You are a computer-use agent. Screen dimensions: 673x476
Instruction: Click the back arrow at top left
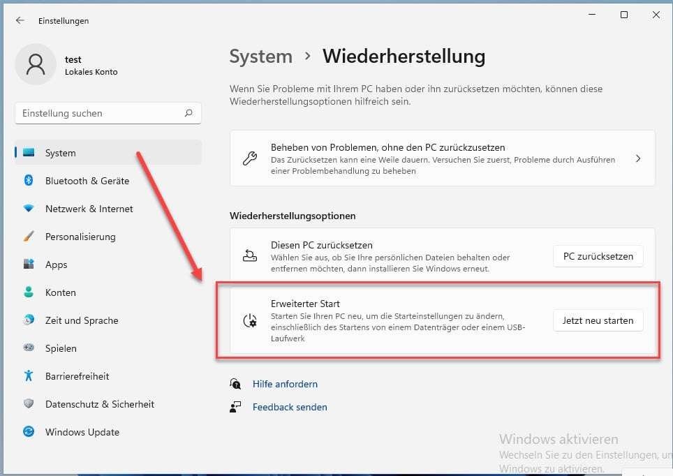[x=20, y=20]
